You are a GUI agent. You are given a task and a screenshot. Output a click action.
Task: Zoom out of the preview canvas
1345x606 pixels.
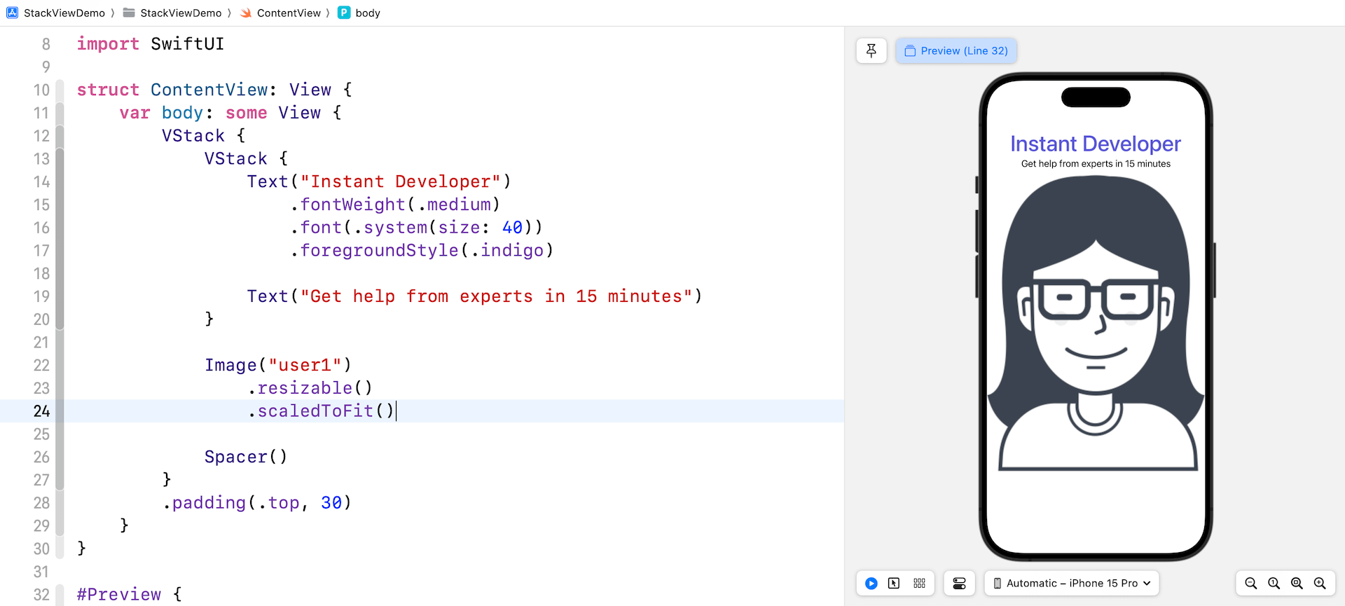click(x=1250, y=584)
